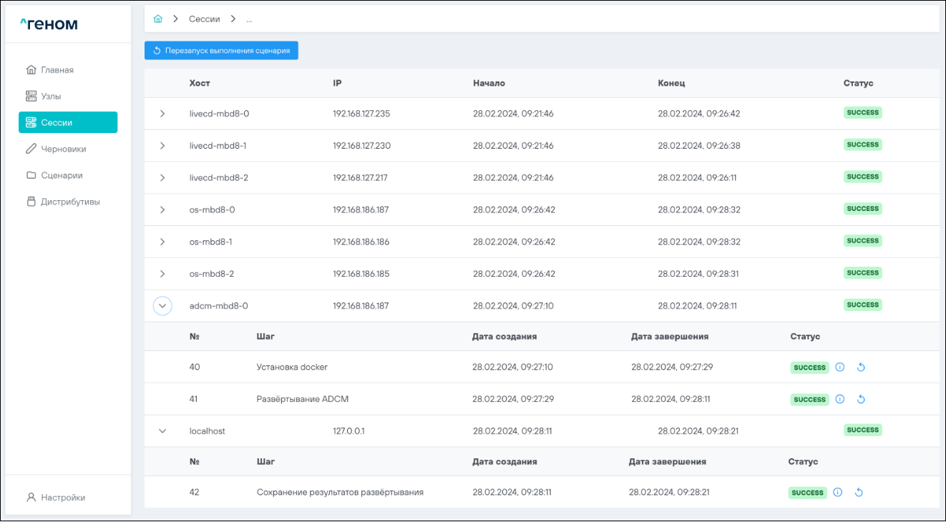Viewport: 946px width, 522px height.
Task: Open Узлы in the sidebar
Action: coord(56,96)
